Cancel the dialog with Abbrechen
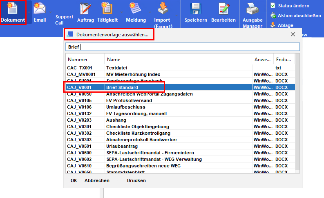This screenshot has width=324, height=198. 97,180
